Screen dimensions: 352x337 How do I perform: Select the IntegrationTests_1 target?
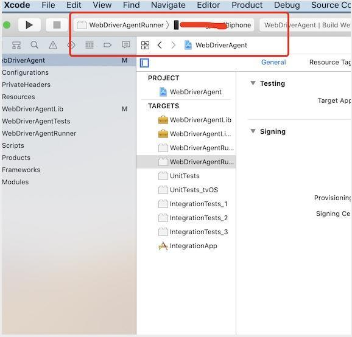pos(193,204)
